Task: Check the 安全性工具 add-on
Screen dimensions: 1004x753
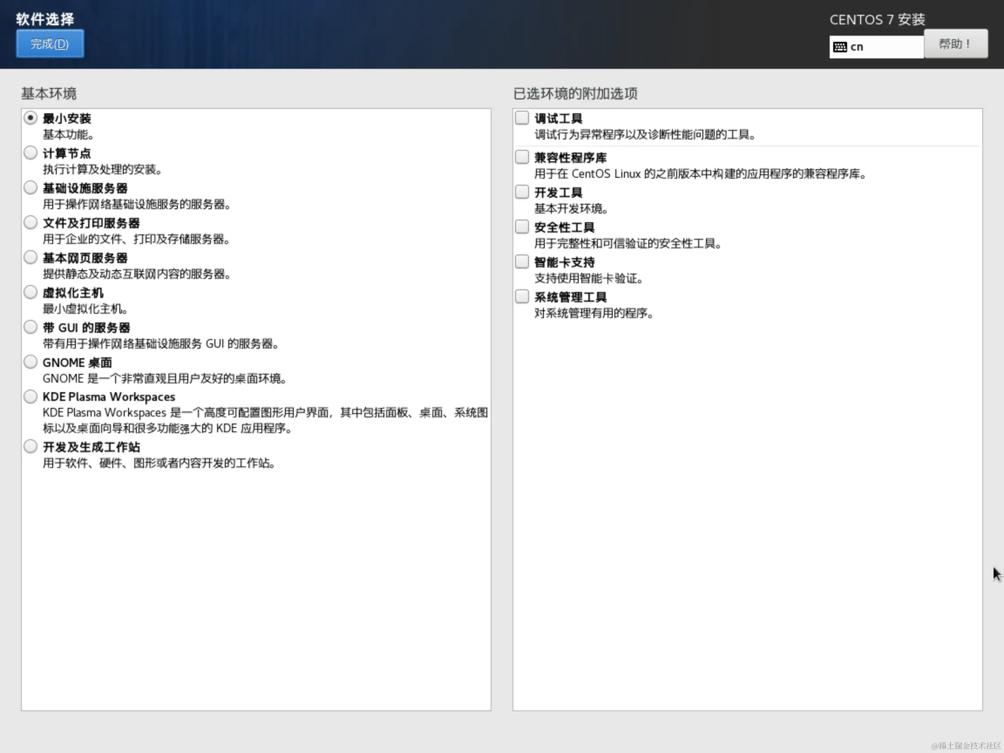Action: click(x=522, y=227)
